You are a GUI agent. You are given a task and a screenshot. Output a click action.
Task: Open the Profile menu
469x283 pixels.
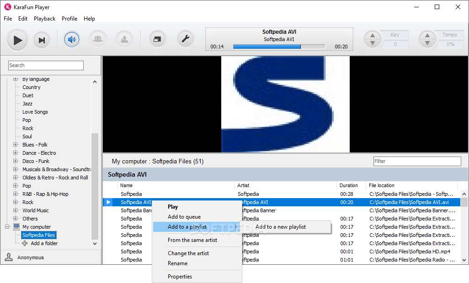(69, 19)
